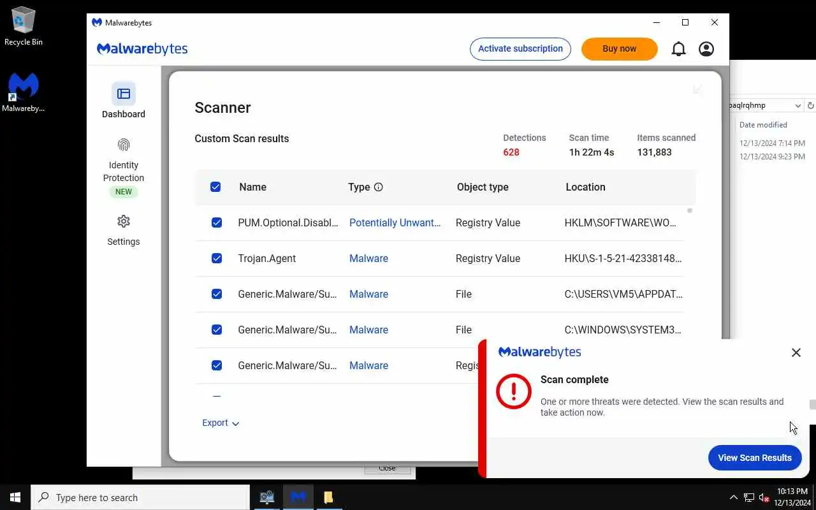Screen dimensions: 816x510
Task: Click Date modified column in Explorer
Action: click(x=763, y=124)
